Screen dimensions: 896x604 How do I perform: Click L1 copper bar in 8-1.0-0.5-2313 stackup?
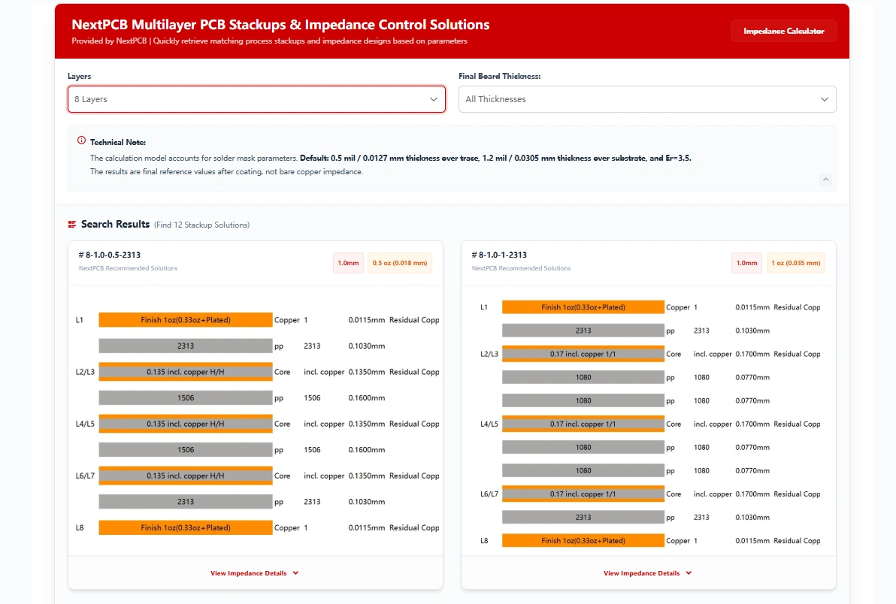[x=186, y=320]
